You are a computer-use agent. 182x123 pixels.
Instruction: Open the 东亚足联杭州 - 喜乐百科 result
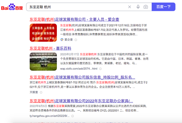point(51,48)
